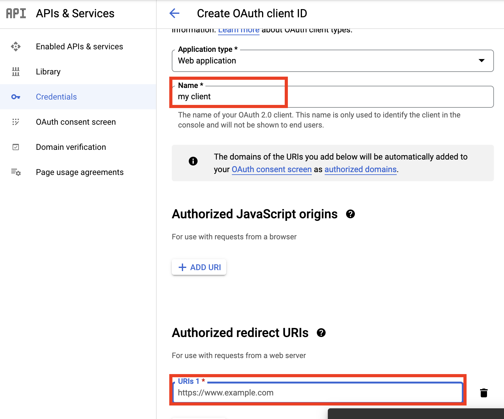Image resolution: width=504 pixels, height=419 pixels.
Task: Click the Learn more link
Action: (238, 30)
